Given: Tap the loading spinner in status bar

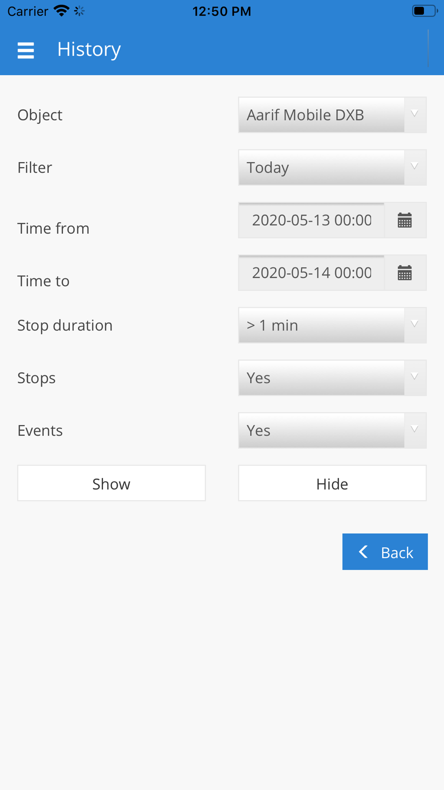Looking at the screenshot, I should pos(79,11).
